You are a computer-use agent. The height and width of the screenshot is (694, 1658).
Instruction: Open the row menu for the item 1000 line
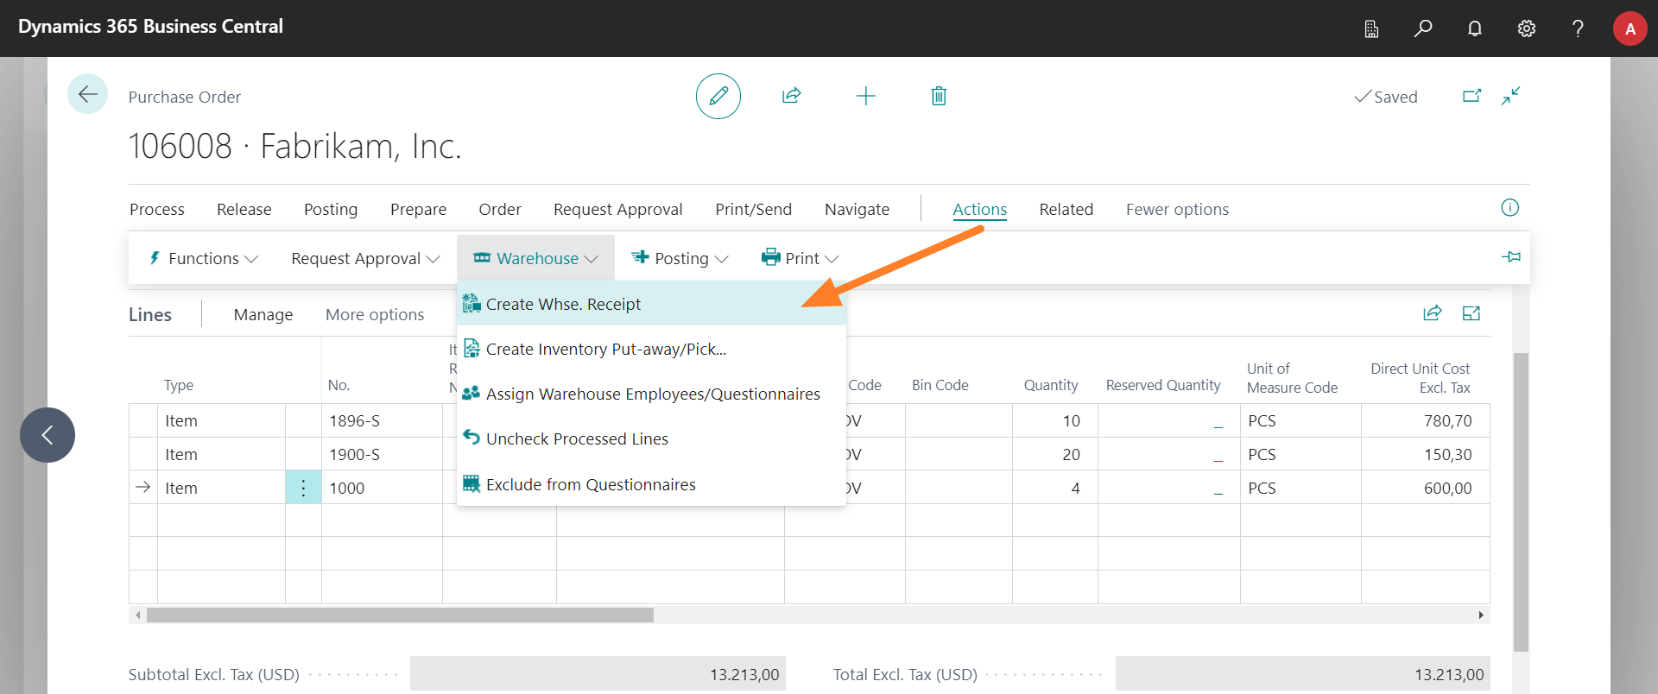click(303, 488)
